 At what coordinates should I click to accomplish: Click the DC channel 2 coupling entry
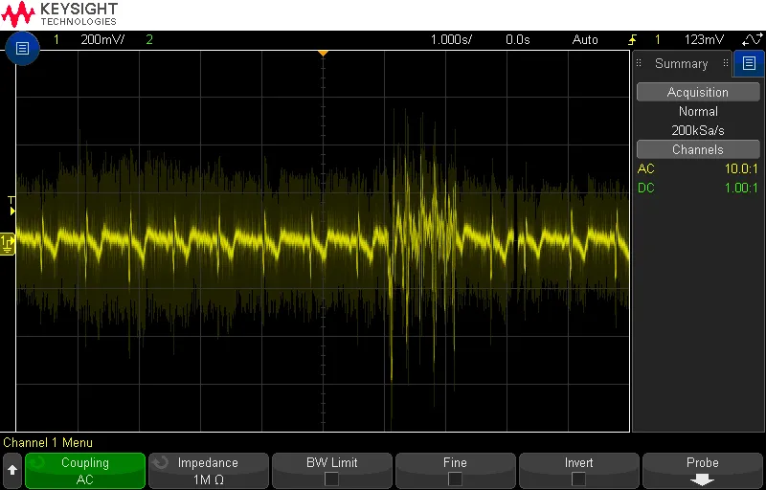click(x=645, y=188)
